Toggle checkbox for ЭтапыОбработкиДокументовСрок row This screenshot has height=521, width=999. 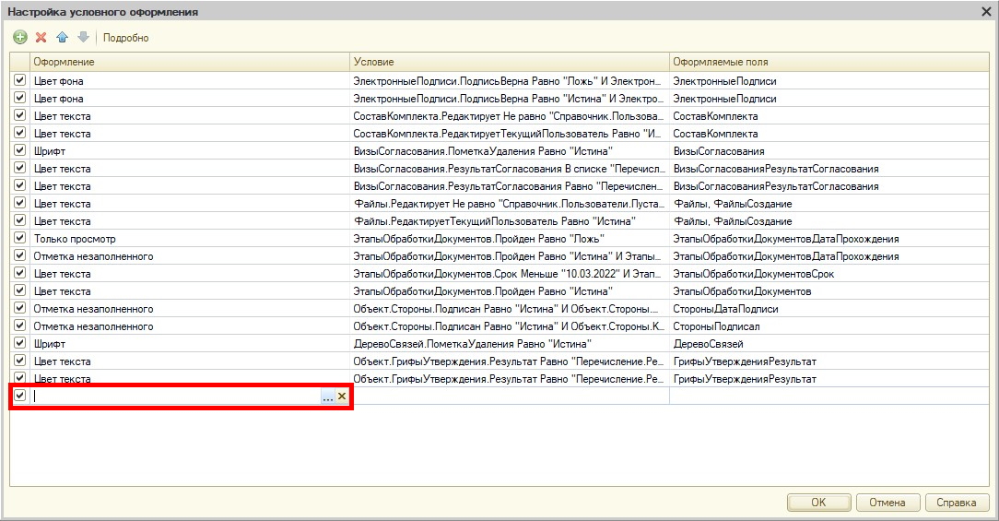[19, 273]
